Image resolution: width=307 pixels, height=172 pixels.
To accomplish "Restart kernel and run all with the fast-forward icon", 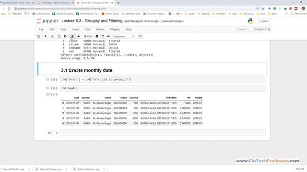I will 108,36.
